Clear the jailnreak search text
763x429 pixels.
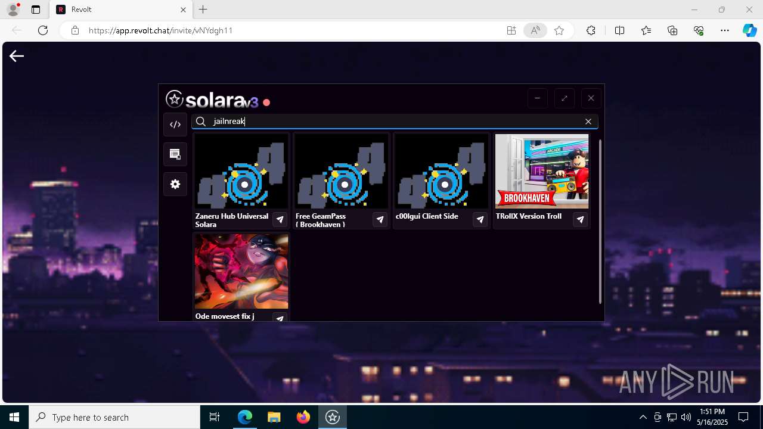click(588, 122)
